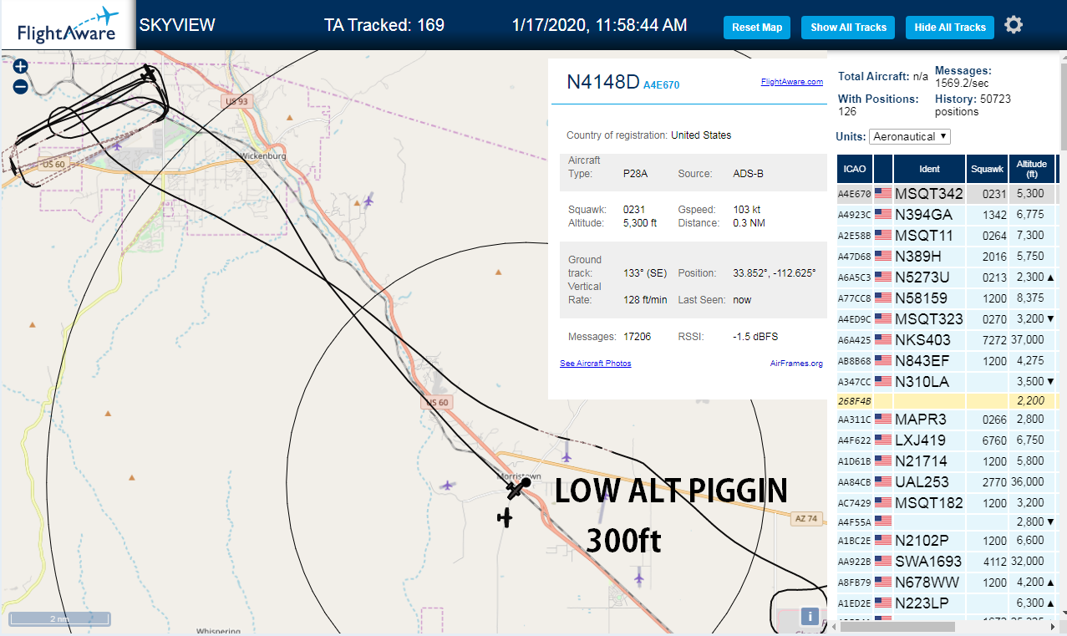Click the 7272 squawk cell
Image resolution: width=1067 pixels, height=636 pixels.
(x=987, y=339)
